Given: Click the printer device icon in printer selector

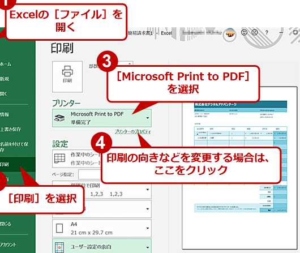Looking at the screenshot, I should click(x=59, y=118).
